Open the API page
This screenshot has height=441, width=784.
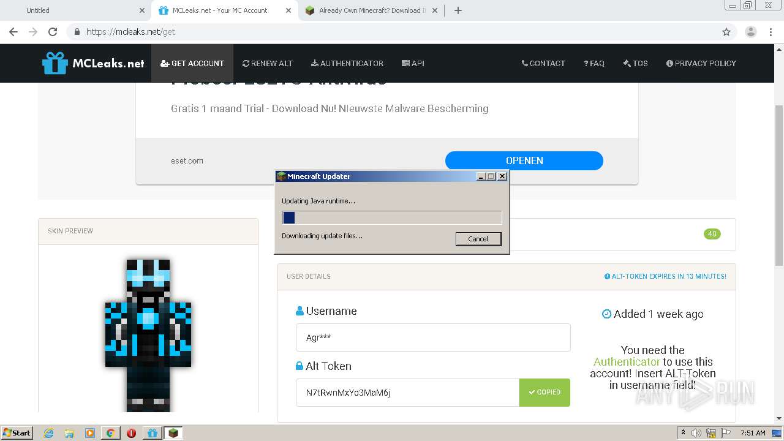point(413,63)
